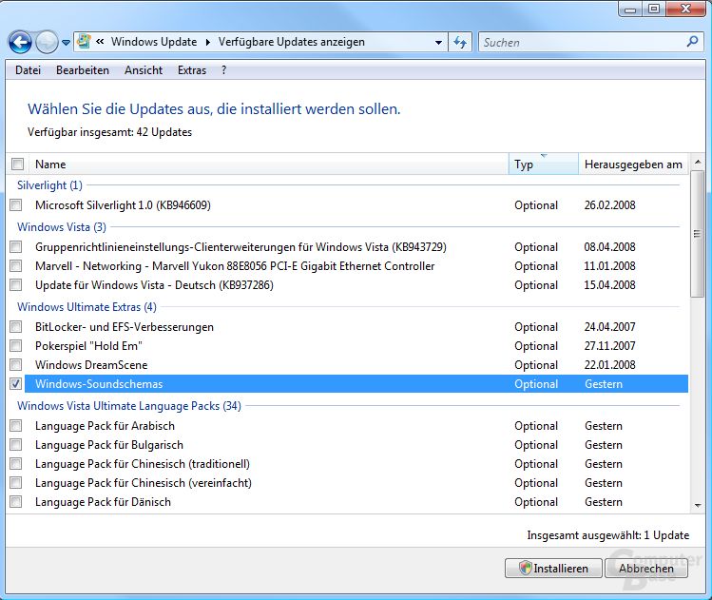Viewport: 712px width, 600px height.
Task: Select Microsoft Silverlight 1.0 (KB946609) name
Action: (x=123, y=204)
